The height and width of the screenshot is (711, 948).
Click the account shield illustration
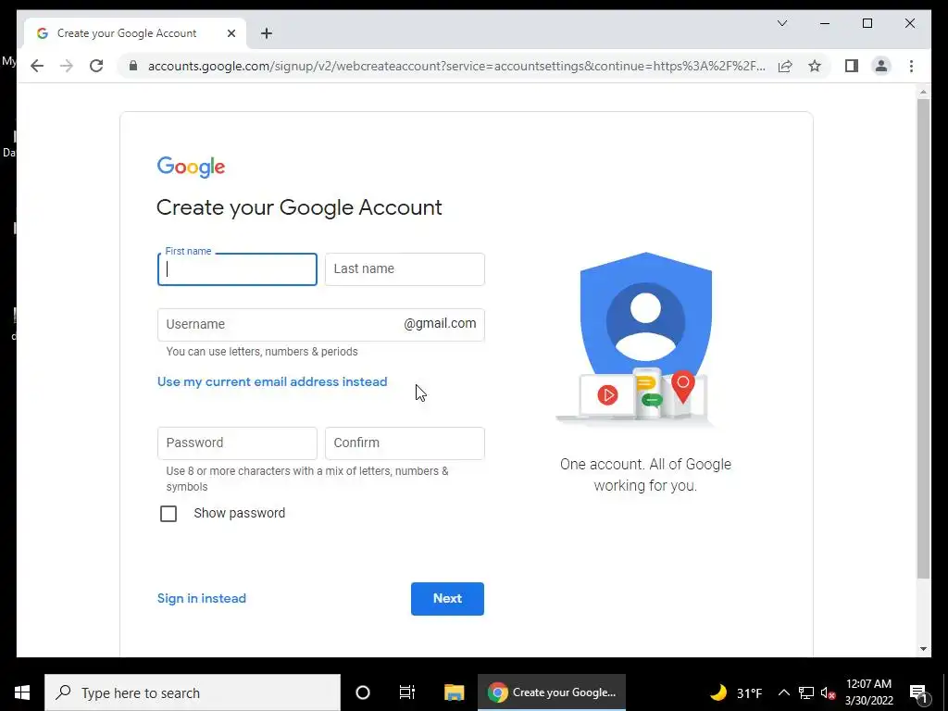pos(645,339)
